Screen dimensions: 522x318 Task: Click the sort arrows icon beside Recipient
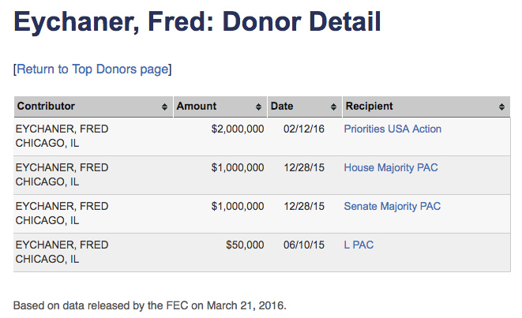tap(502, 107)
